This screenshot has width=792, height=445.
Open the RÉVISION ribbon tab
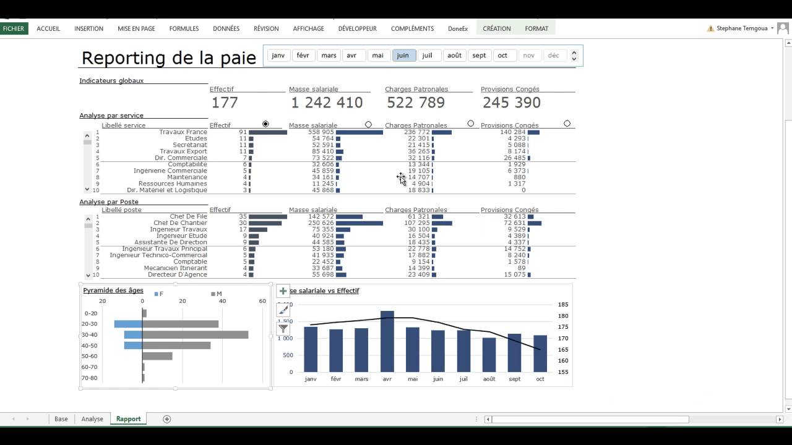266,28
